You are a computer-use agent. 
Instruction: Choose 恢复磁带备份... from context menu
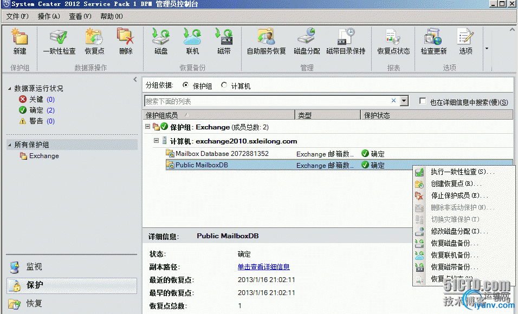point(463,267)
